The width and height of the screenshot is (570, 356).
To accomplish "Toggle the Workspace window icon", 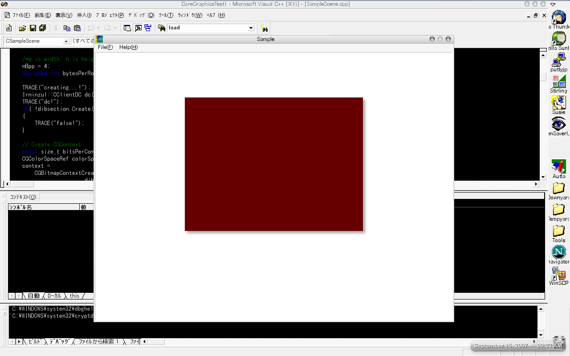I will [x=127, y=28].
